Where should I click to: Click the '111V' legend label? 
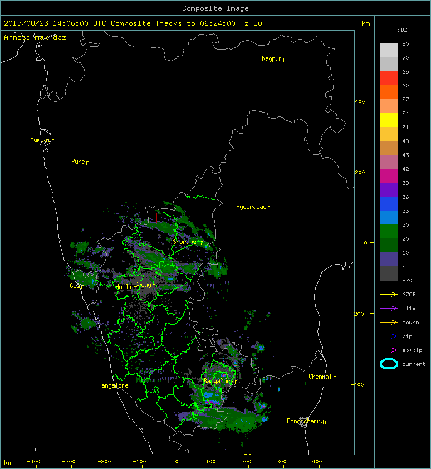409,309
